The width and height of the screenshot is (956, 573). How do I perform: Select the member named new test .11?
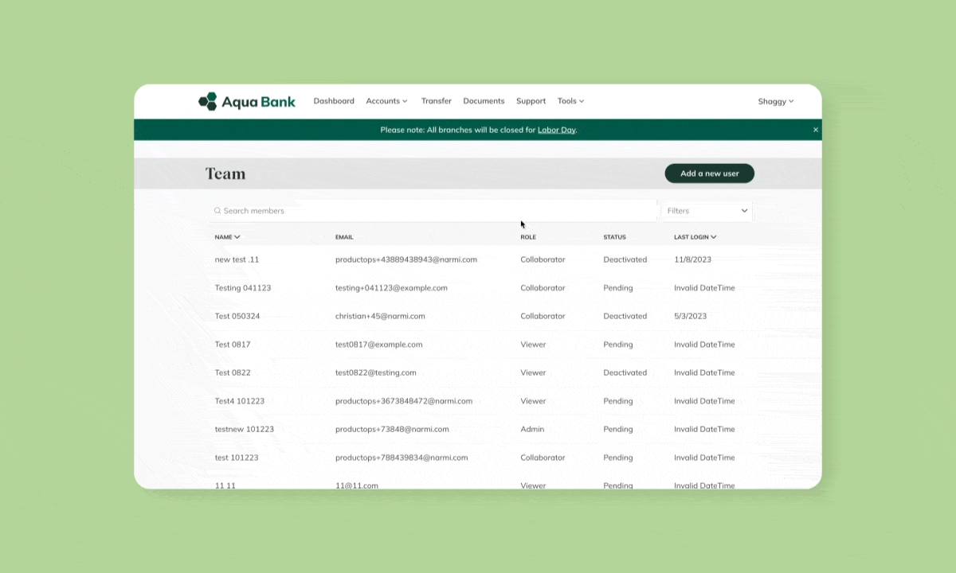pos(237,259)
